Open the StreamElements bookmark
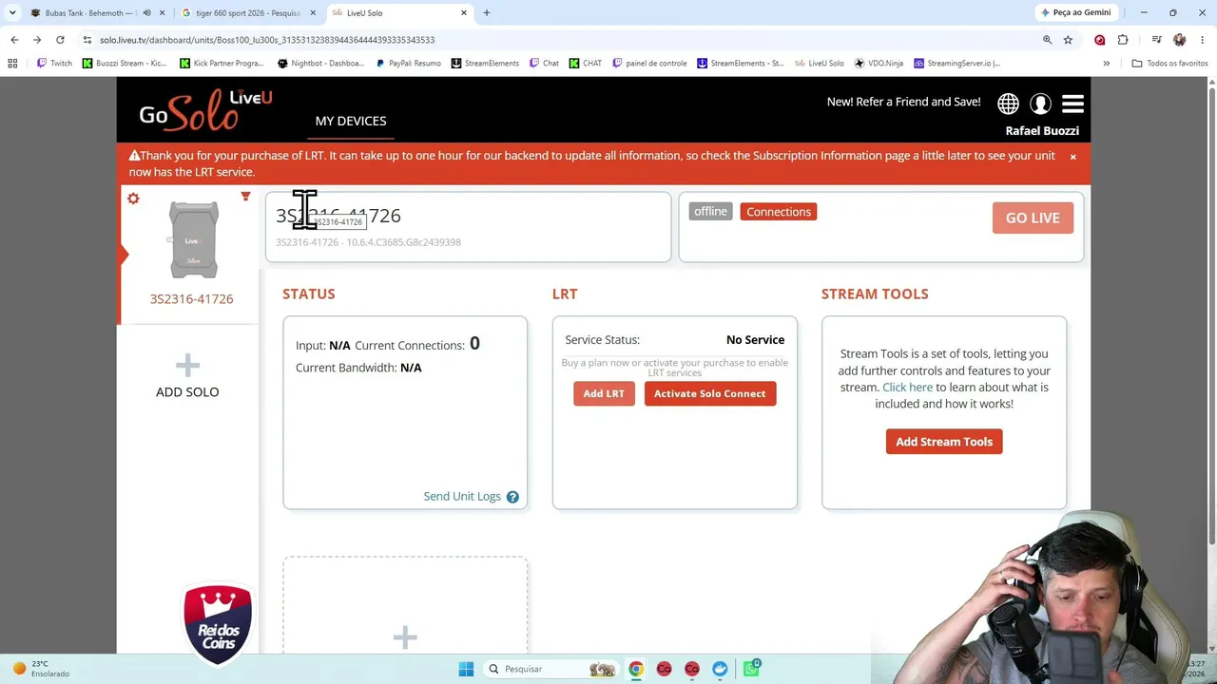Viewport: 1217px width, 684px height. 485,64
